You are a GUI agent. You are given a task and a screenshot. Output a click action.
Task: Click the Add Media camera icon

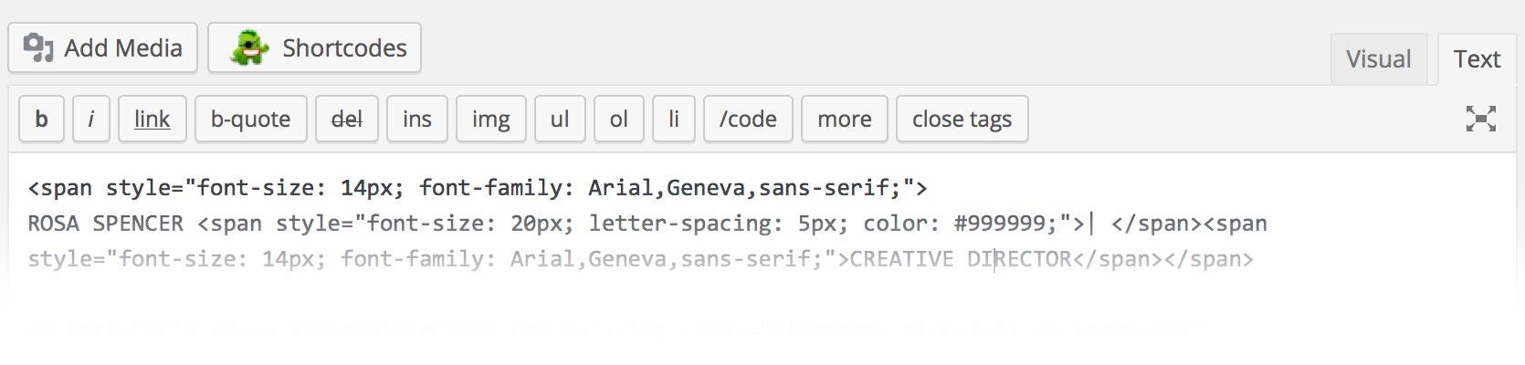[38, 47]
